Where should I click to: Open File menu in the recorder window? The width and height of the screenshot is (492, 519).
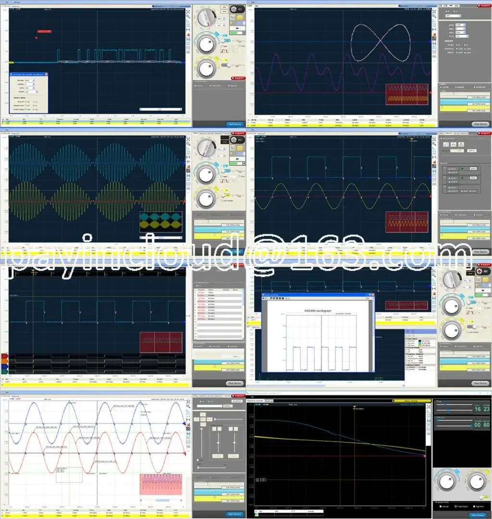coord(252,397)
